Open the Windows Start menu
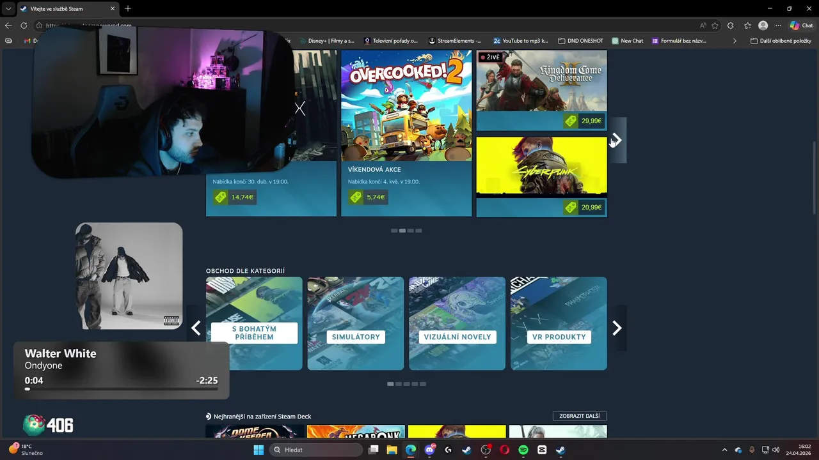This screenshot has height=460, width=819. click(258, 450)
